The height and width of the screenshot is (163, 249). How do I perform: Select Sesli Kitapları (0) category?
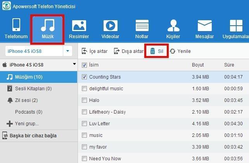(x=33, y=88)
